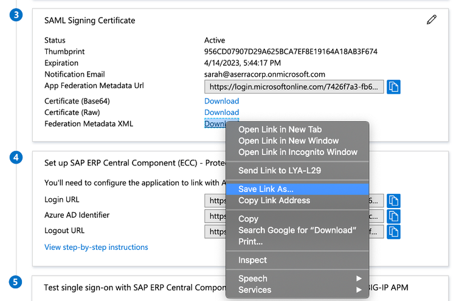Click the step 4 number badge

(16, 158)
